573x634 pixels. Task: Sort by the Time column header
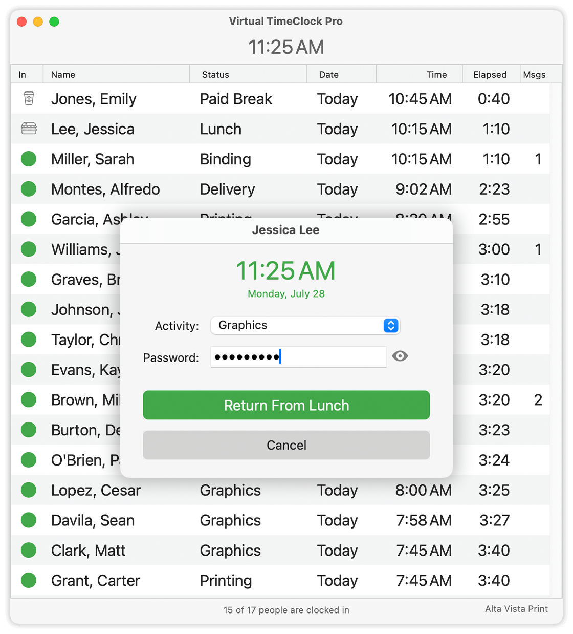point(420,74)
